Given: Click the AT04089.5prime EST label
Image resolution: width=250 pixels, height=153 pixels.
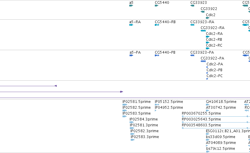Looking at the screenshot, I should pyautogui.click(x=221, y=143).
